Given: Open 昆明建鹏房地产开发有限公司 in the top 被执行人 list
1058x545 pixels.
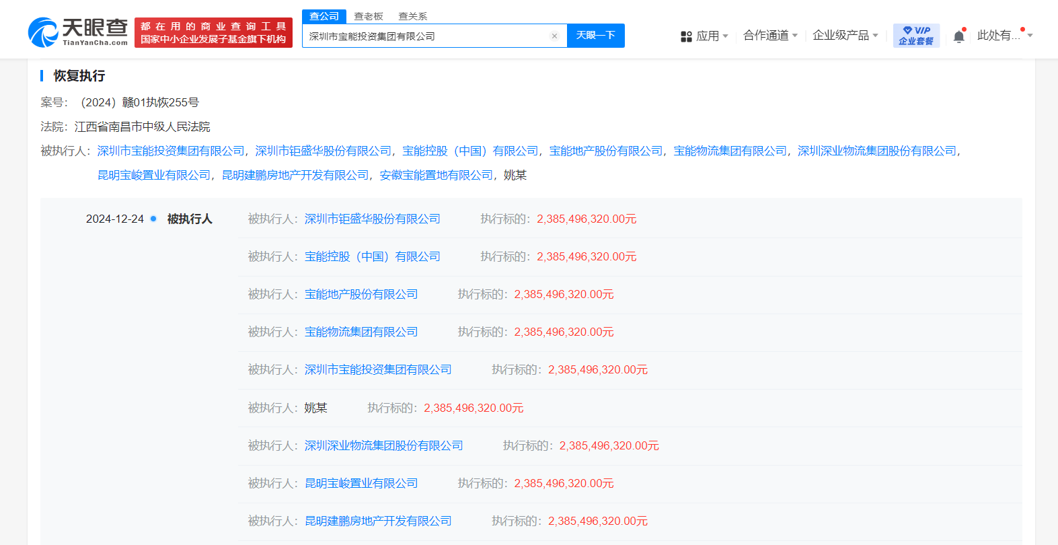Looking at the screenshot, I should click(295, 175).
